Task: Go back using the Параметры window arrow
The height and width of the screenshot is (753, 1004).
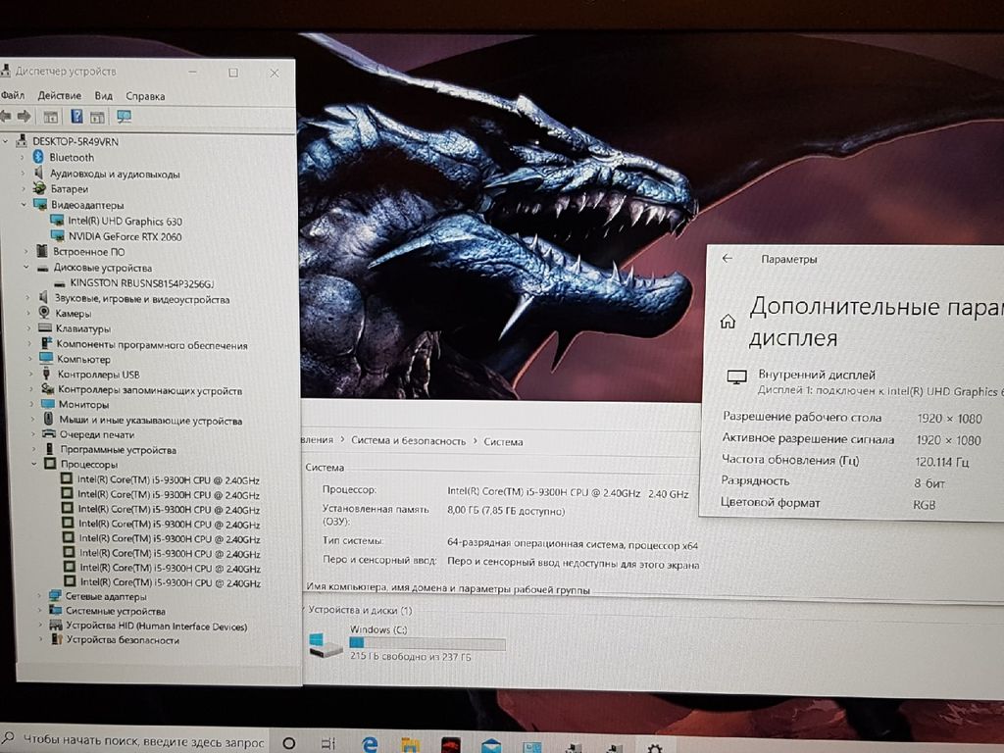Action: [x=727, y=258]
